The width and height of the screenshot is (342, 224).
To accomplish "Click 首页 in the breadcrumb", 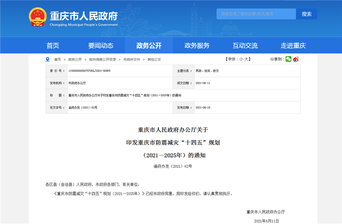I will coord(57,60).
